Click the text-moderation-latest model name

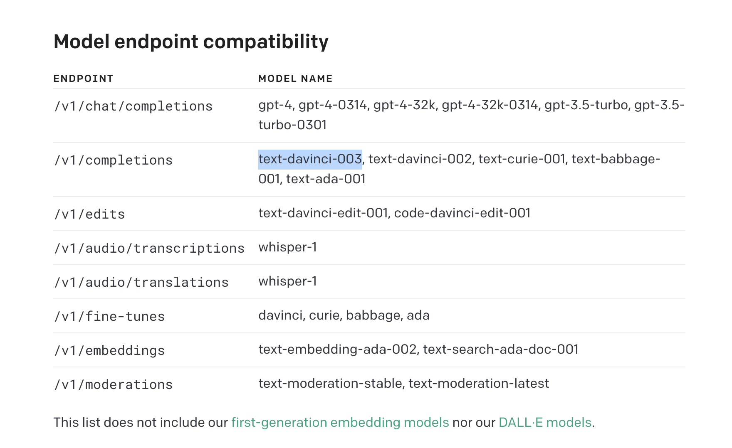pyautogui.click(x=478, y=384)
